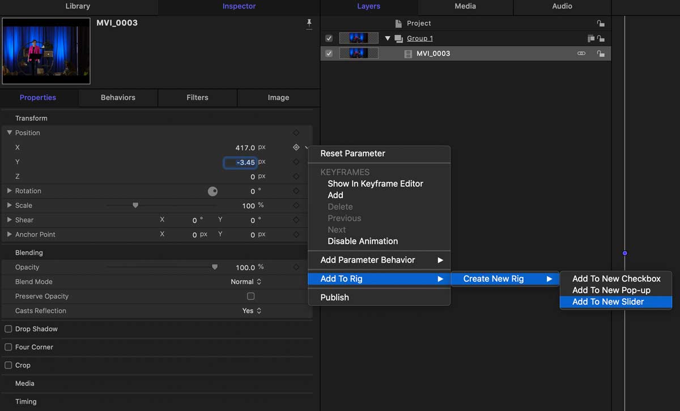Click the Y position keyframe diamond
The width and height of the screenshot is (680, 411).
point(296,162)
